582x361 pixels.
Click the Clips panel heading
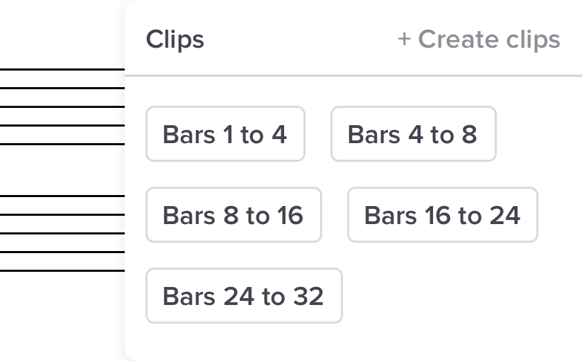click(175, 39)
